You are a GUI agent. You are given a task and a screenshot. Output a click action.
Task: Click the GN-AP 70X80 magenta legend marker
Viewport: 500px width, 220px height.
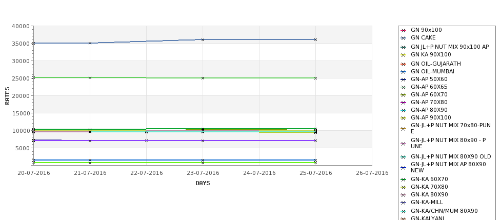pyautogui.click(x=403, y=103)
